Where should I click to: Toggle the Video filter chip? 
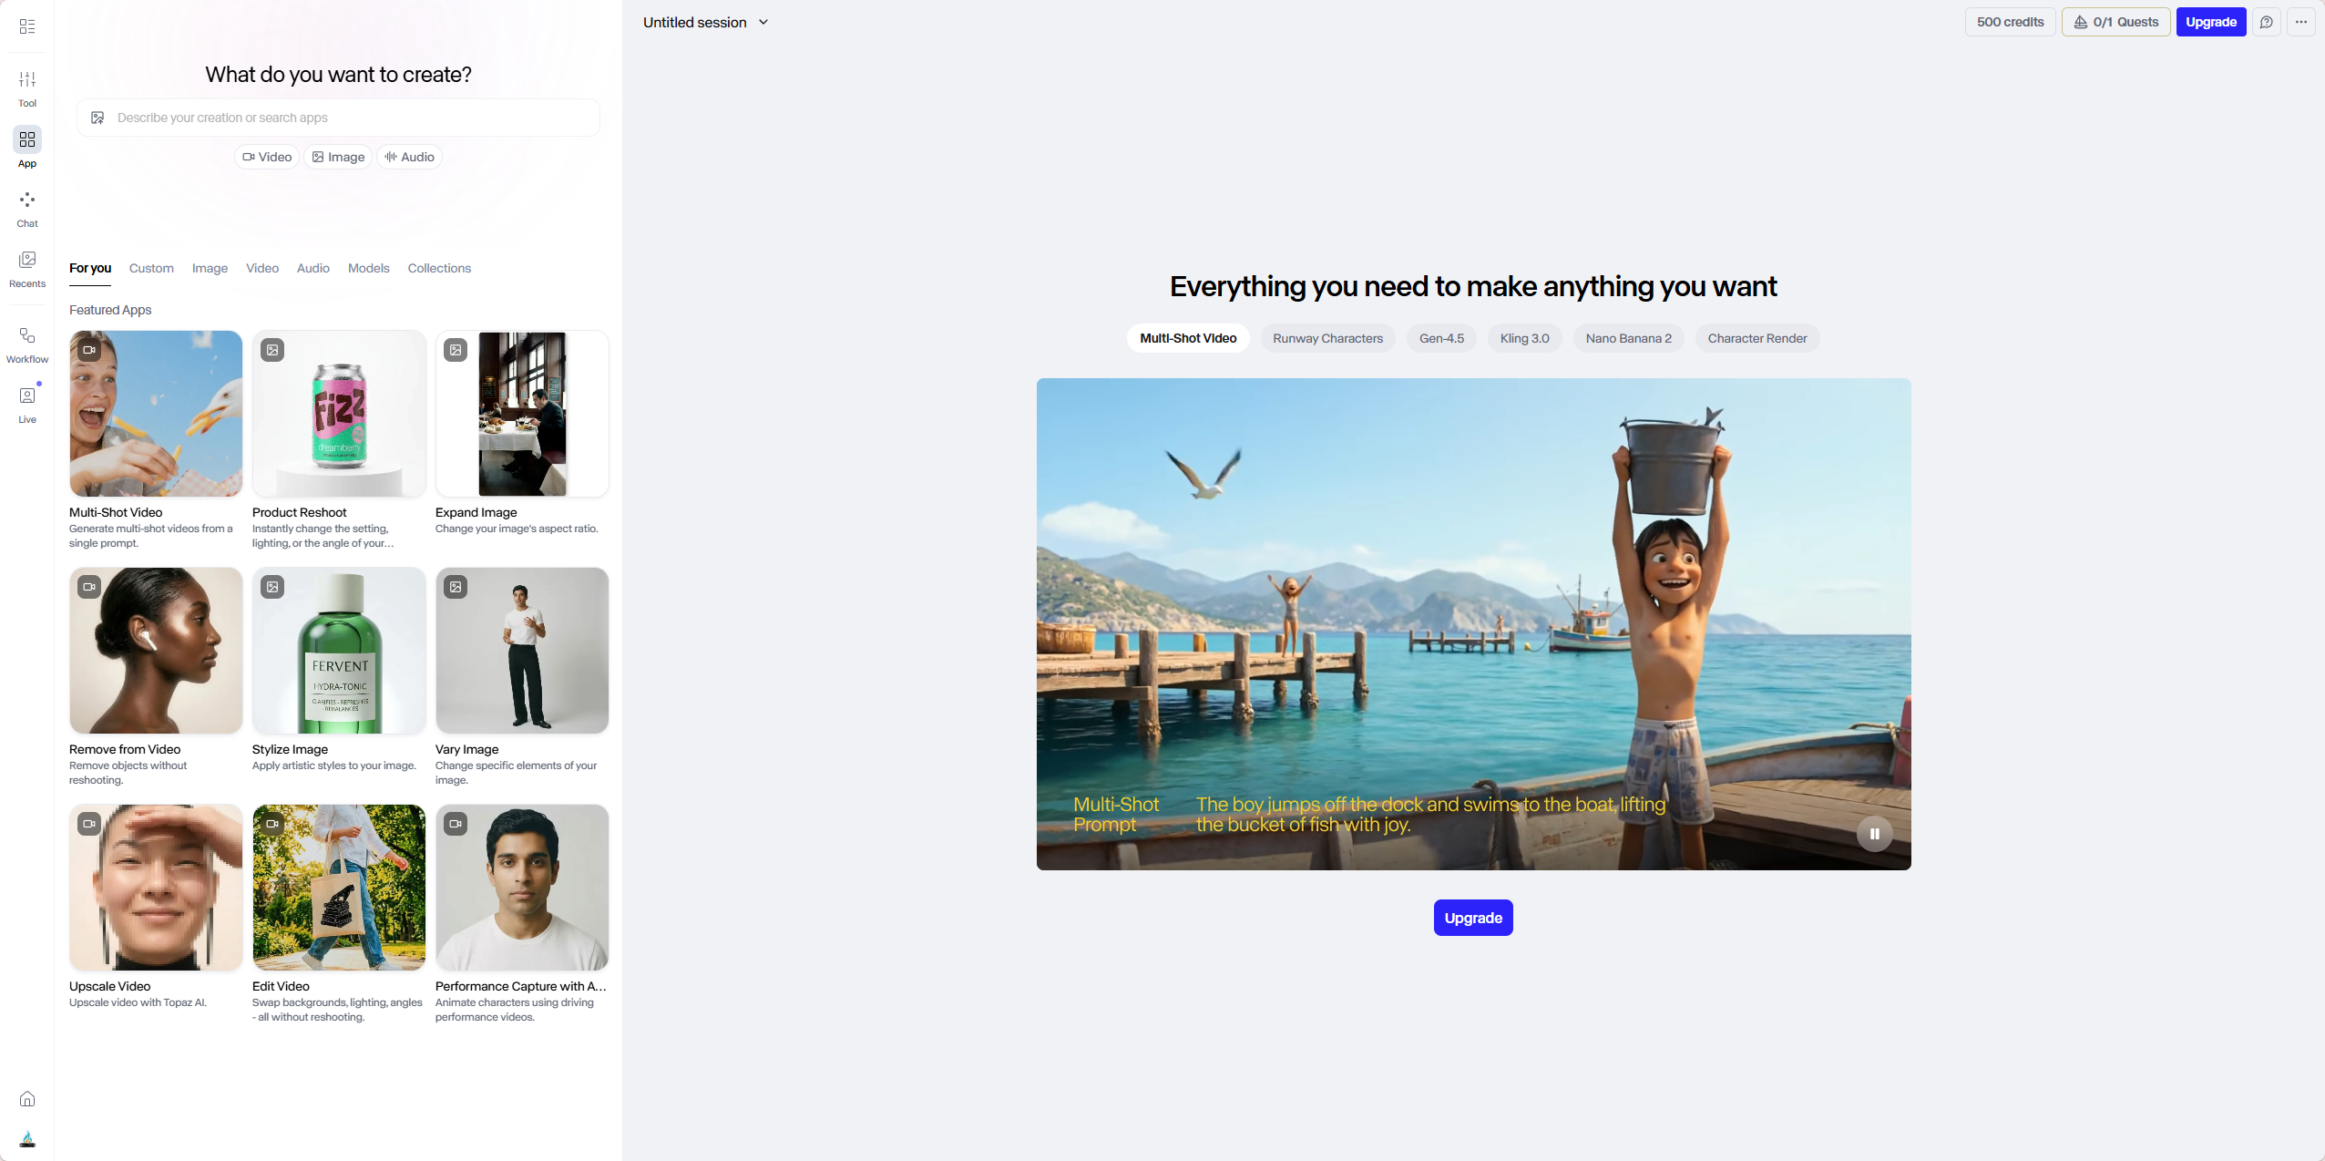267,157
